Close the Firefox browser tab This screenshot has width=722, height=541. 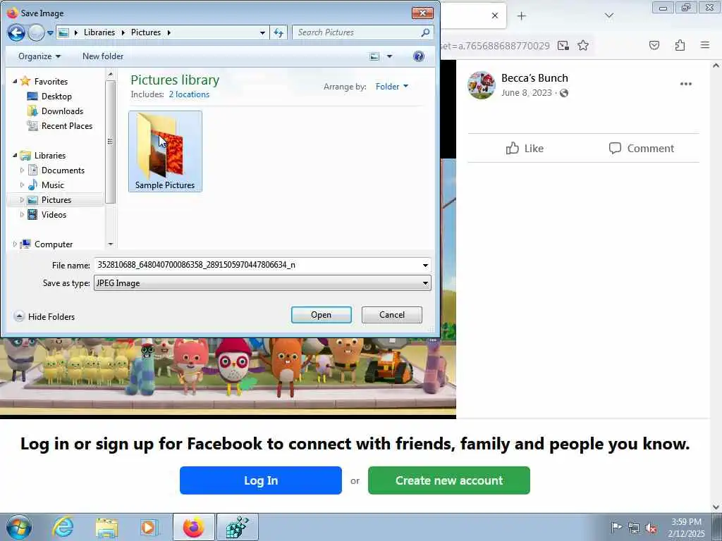pos(495,15)
